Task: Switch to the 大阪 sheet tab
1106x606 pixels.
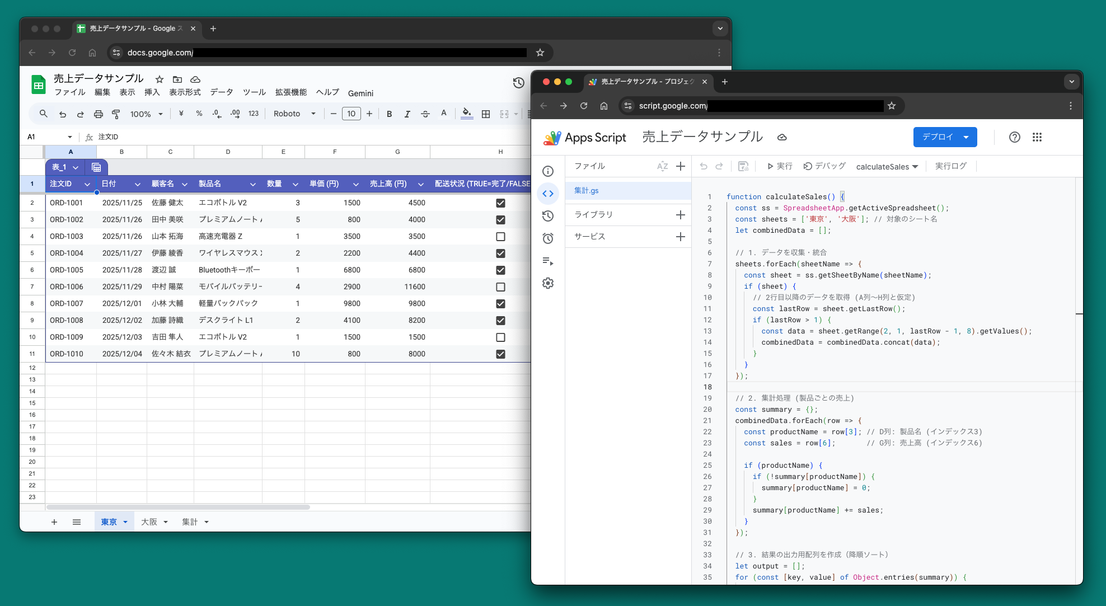Action: [149, 522]
